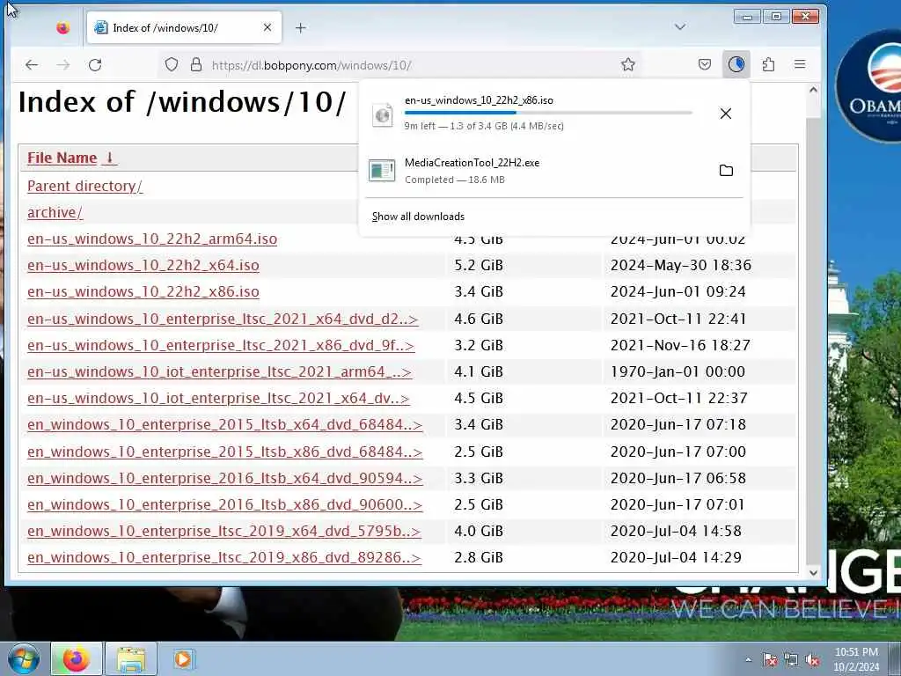Screen dimensions: 901x676
Task: Click the ISO download progress bar
Action: (548, 114)
